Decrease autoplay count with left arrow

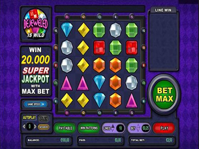24,126
